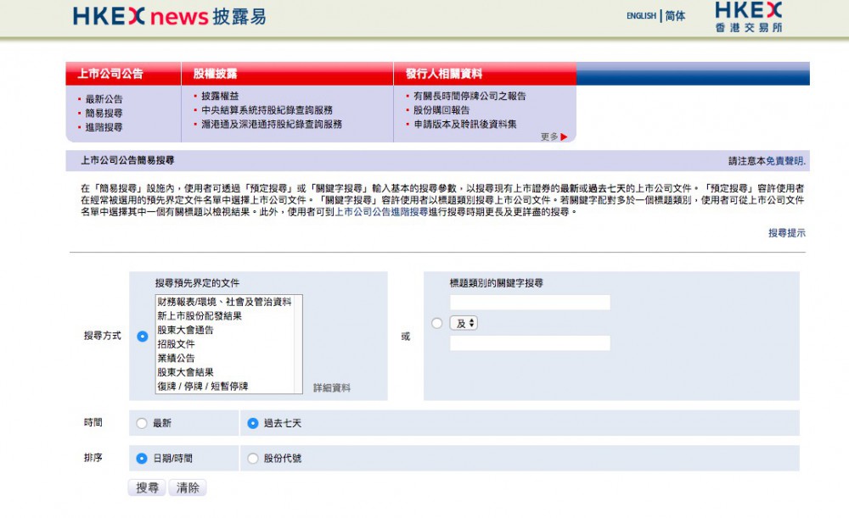Screen dimensions: 849x518
Task: Open the 搜尋提示 link
Action: point(786,232)
